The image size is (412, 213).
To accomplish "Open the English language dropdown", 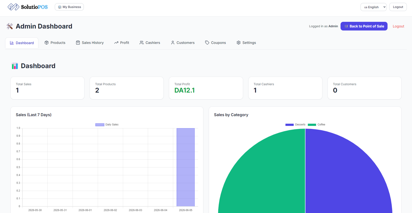I will [374, 7].
